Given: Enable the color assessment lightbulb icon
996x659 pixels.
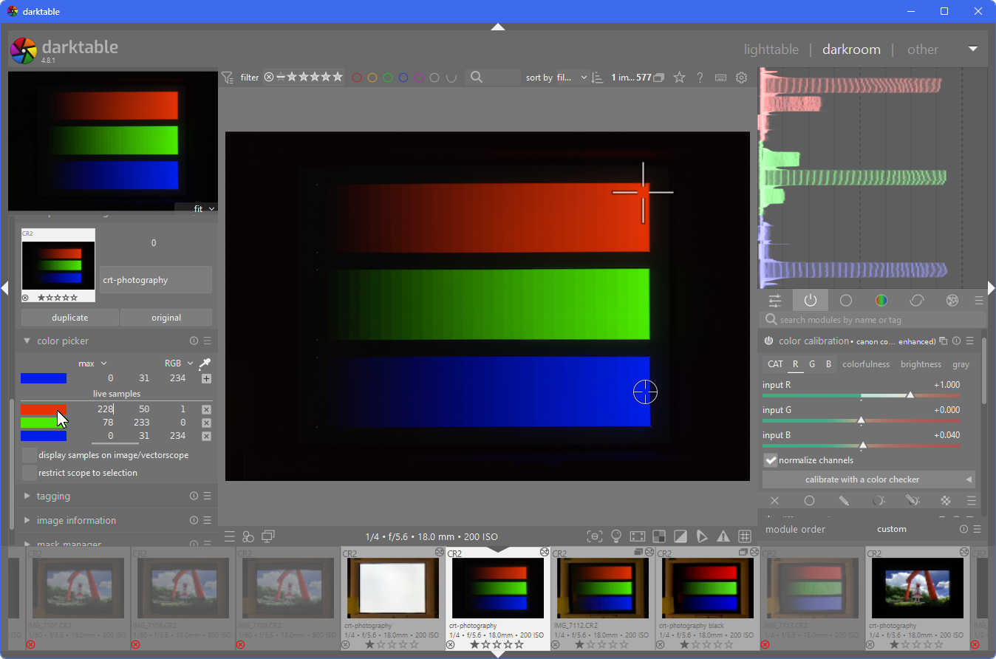Looking at the screenshot, I should click(616, 536).
